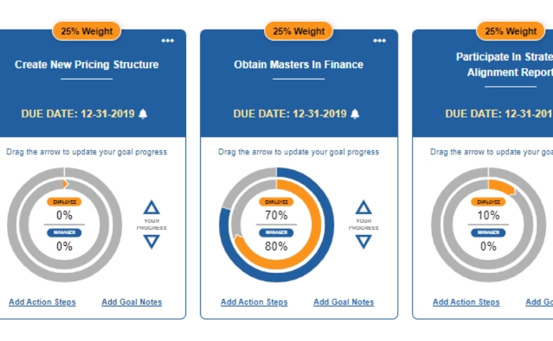The width and height of the screenshot is (553, 341).
Task: Click the orange progress arc on Strategic Alignment card
Action: click(x=502, y=187)
